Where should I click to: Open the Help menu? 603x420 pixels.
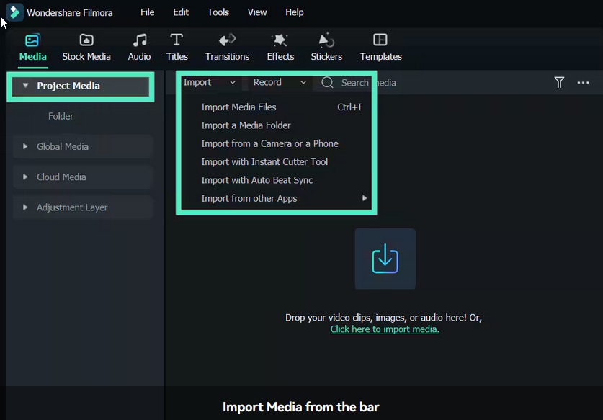pos(294,12)
